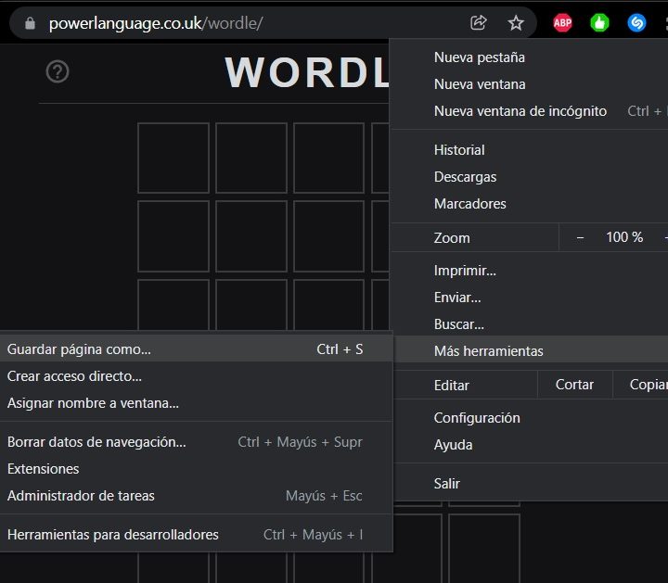Open the Historial submenu
The width and height of the screenshot is (668, 583).
click(x=459, y=150)
